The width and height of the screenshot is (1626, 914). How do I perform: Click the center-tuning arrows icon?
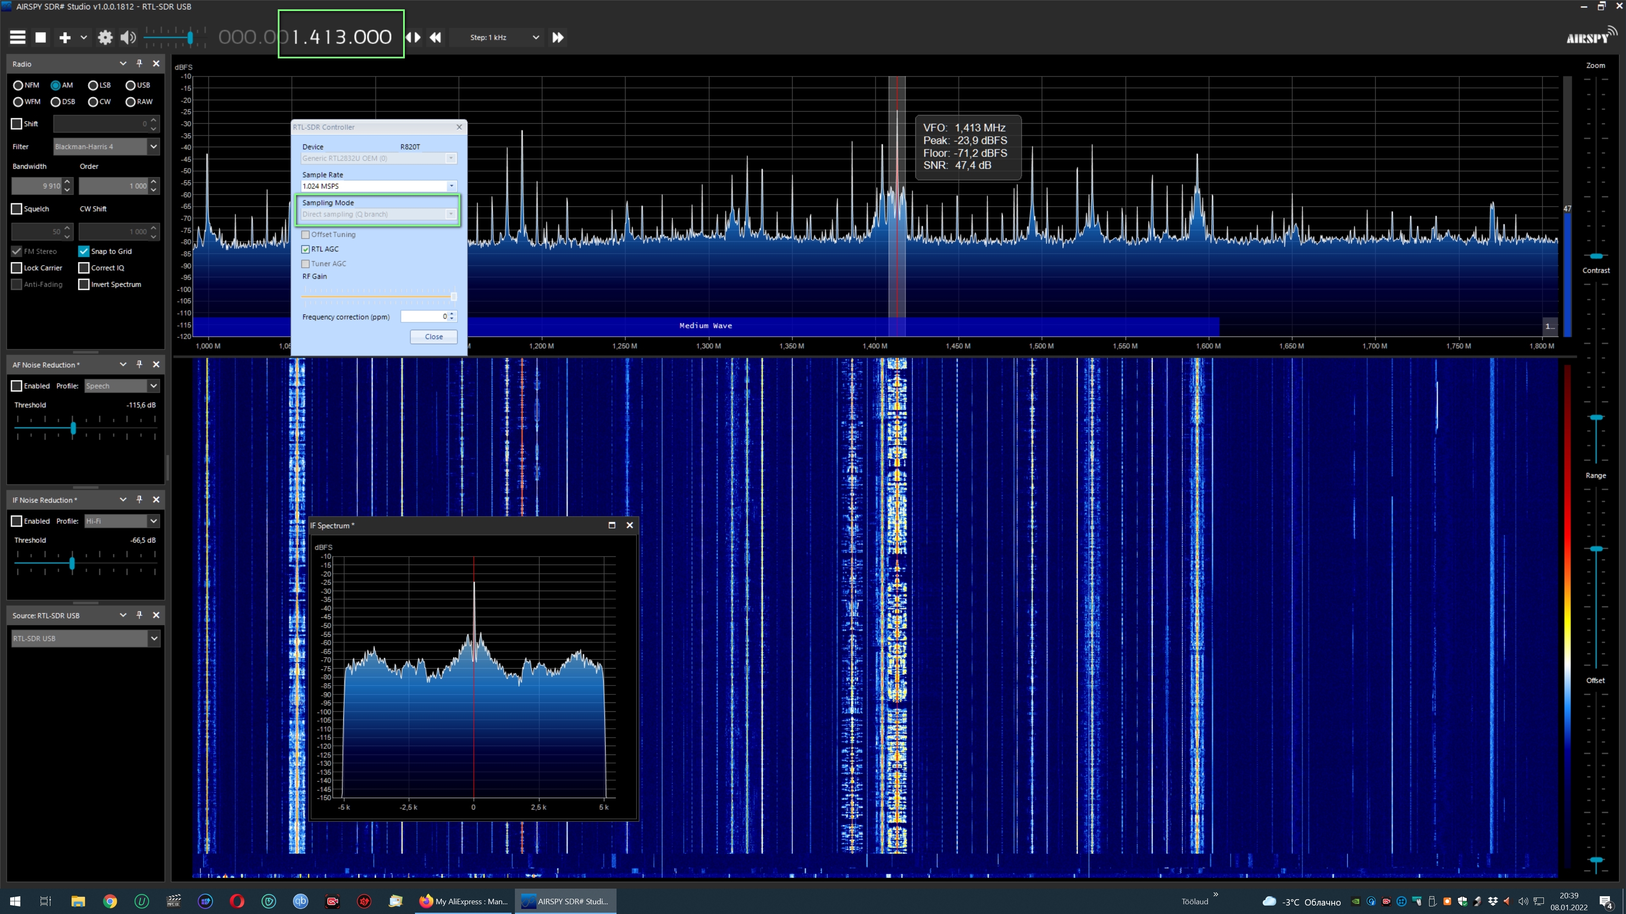tap(413, 37)
